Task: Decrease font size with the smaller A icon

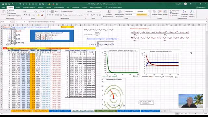Action: point(43,12)
